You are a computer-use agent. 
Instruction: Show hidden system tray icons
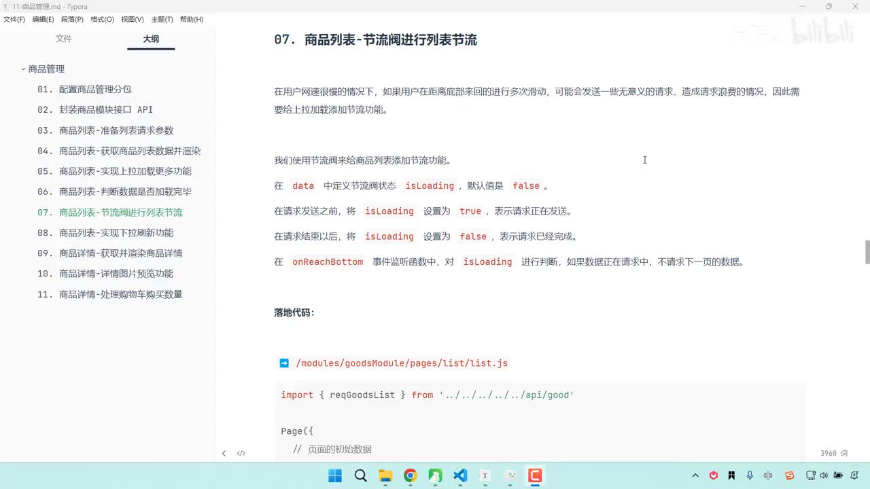695,475
